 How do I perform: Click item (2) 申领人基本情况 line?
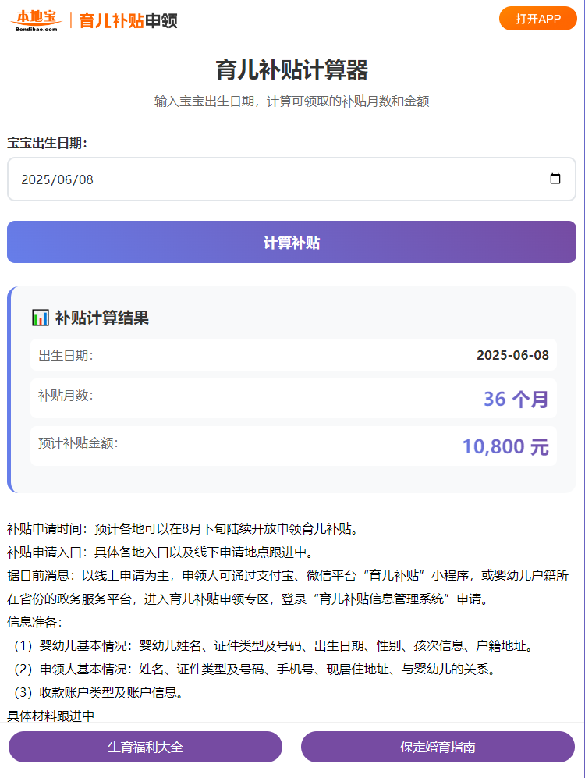point(255,670)
